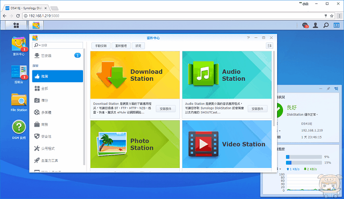The image size is (344, 199).
Task: Select 公用程式 (Utilities) category
Action: (x=57, y=148)
